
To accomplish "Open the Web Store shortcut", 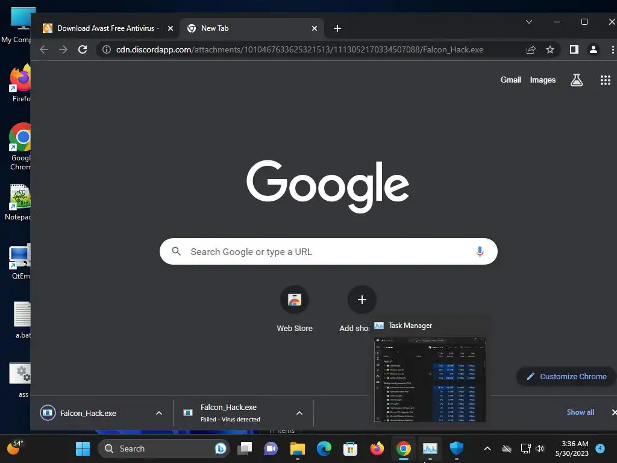I will click(x=294, y=309).
